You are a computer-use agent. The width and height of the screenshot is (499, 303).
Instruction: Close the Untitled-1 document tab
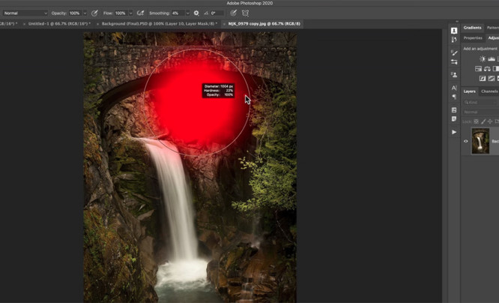tap(24, 24)
